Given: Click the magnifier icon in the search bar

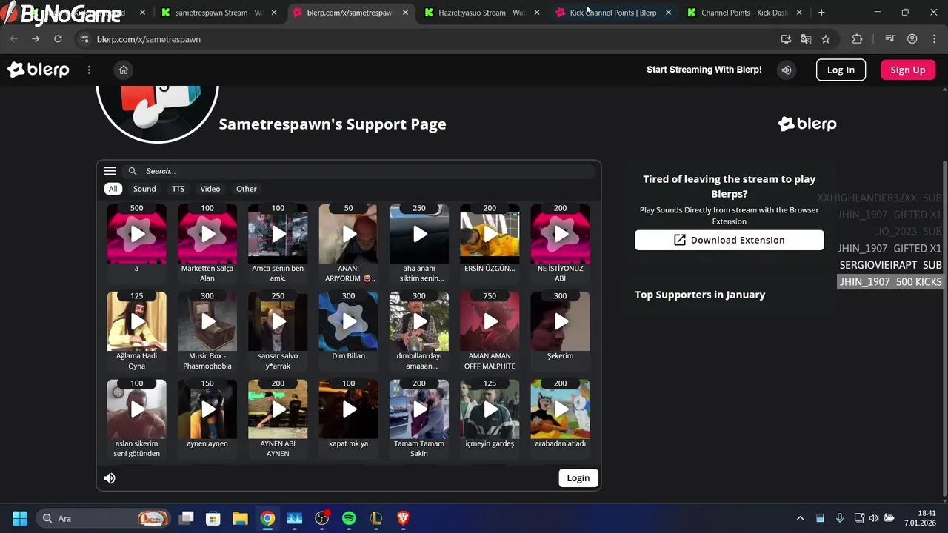Looking at the screenshot, I should pos(133,171).
